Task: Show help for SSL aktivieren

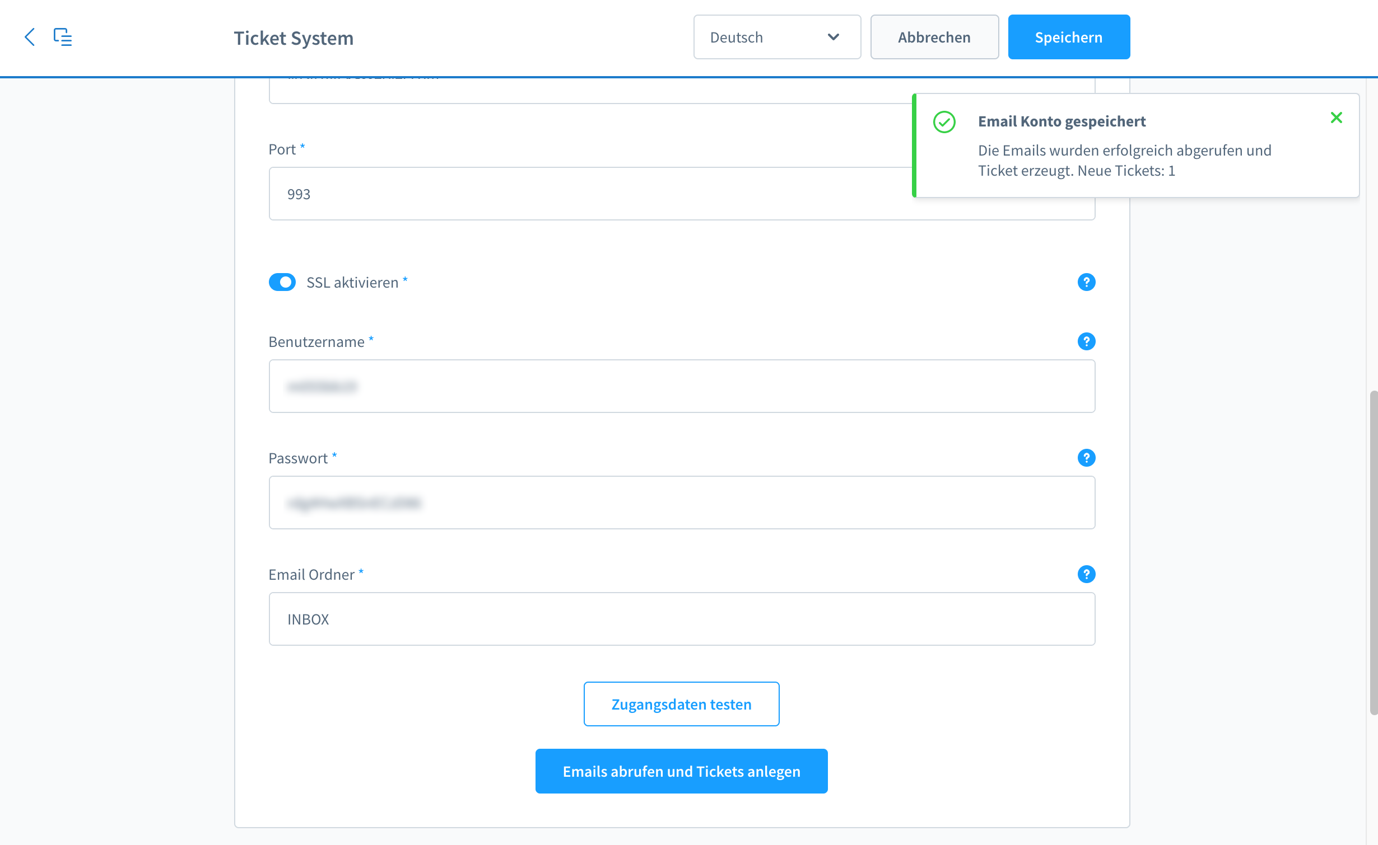Action: [1086, 282]
